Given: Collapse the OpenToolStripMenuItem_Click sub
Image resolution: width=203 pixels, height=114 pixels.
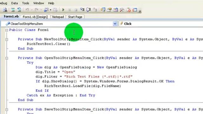Looking at the screenshot, I should tap(7, 58).
